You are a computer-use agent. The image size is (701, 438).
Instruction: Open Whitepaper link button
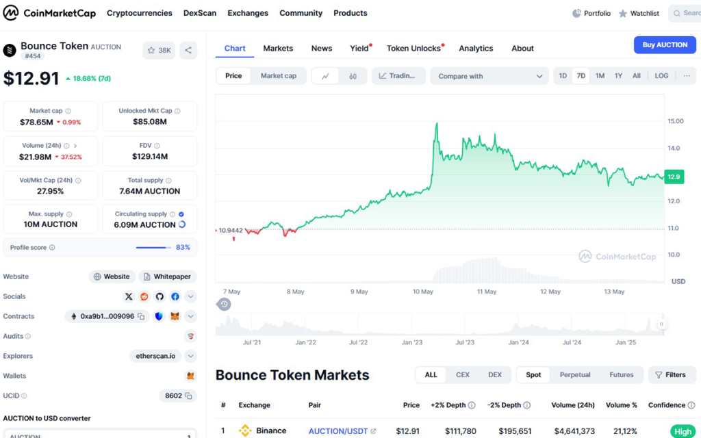pos(168,276)
